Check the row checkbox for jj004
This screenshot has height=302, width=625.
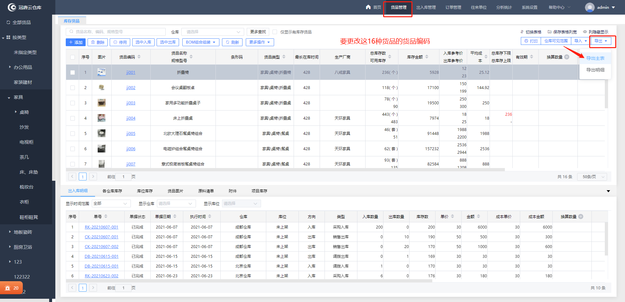click(x=73, y=118)
